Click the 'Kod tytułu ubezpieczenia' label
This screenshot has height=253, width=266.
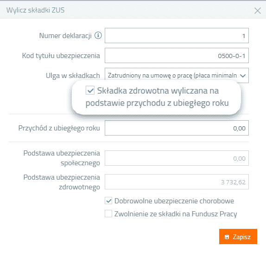[x=61, y=56]
